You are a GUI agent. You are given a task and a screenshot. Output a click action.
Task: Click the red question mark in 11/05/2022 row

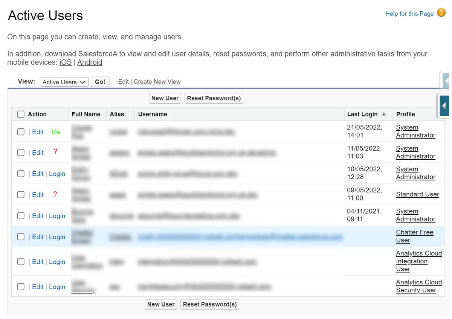(55, 152)
